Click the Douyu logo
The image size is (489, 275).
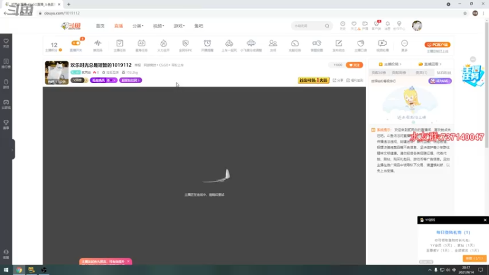click(71, 26)
